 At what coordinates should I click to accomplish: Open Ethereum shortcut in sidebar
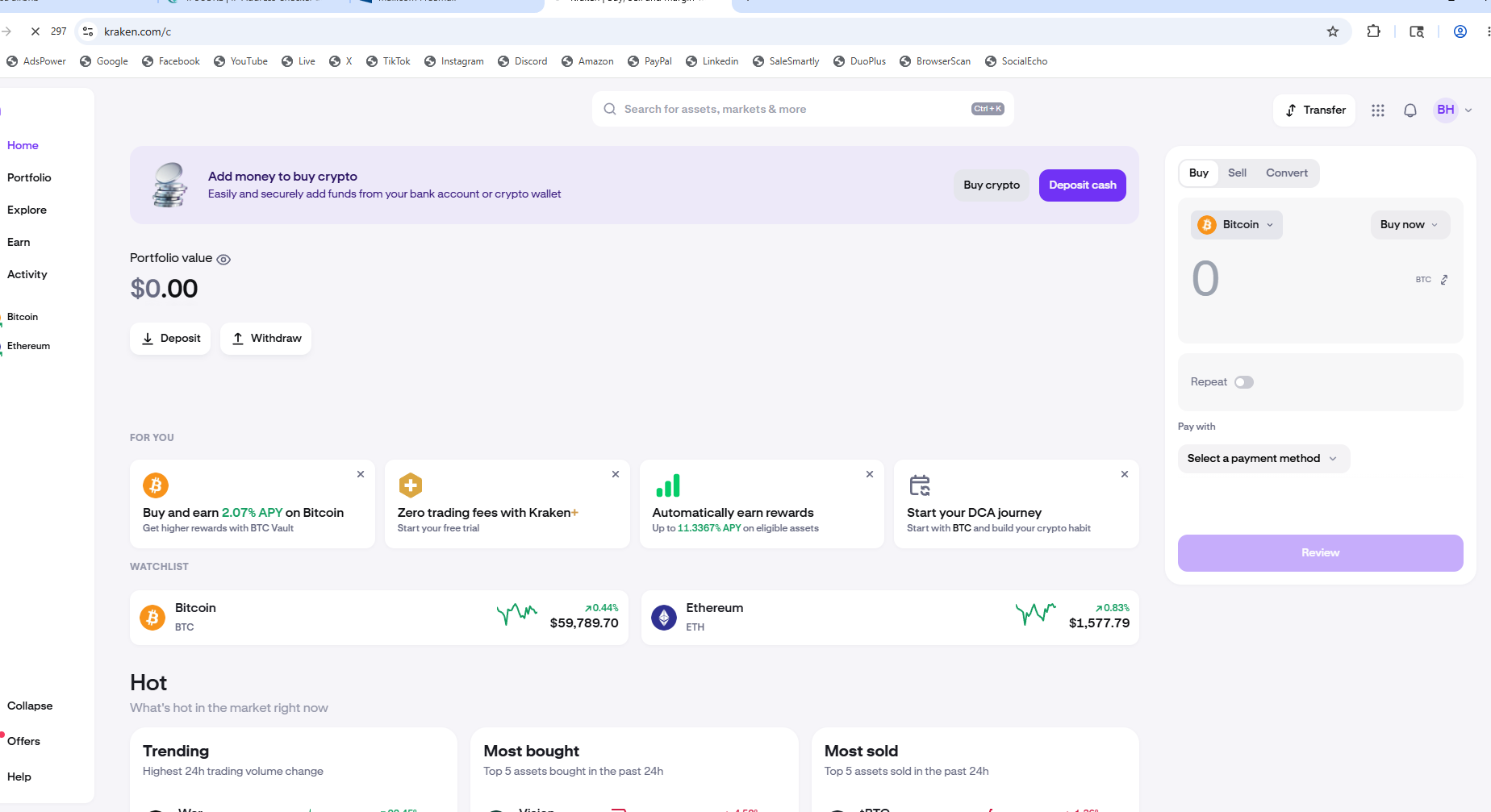[x=28, y=346]
